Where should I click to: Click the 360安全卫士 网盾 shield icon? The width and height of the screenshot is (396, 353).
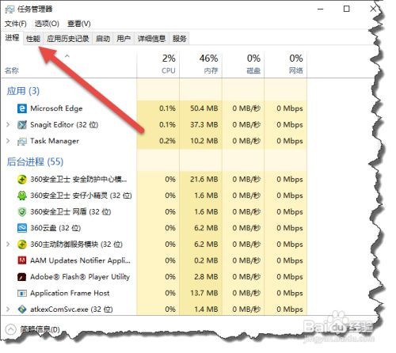(22, 212)
